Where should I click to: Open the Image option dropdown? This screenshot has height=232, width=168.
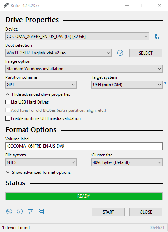[84, 69]
